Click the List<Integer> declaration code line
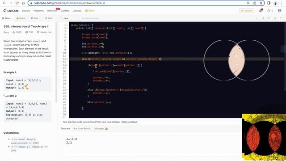Screen dimensions: 286x161 107,53
